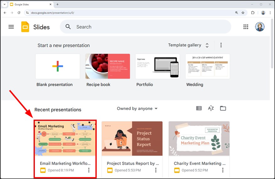Click the Email Marketing Workflo... title
275x179 pixels.
point(65,163)
